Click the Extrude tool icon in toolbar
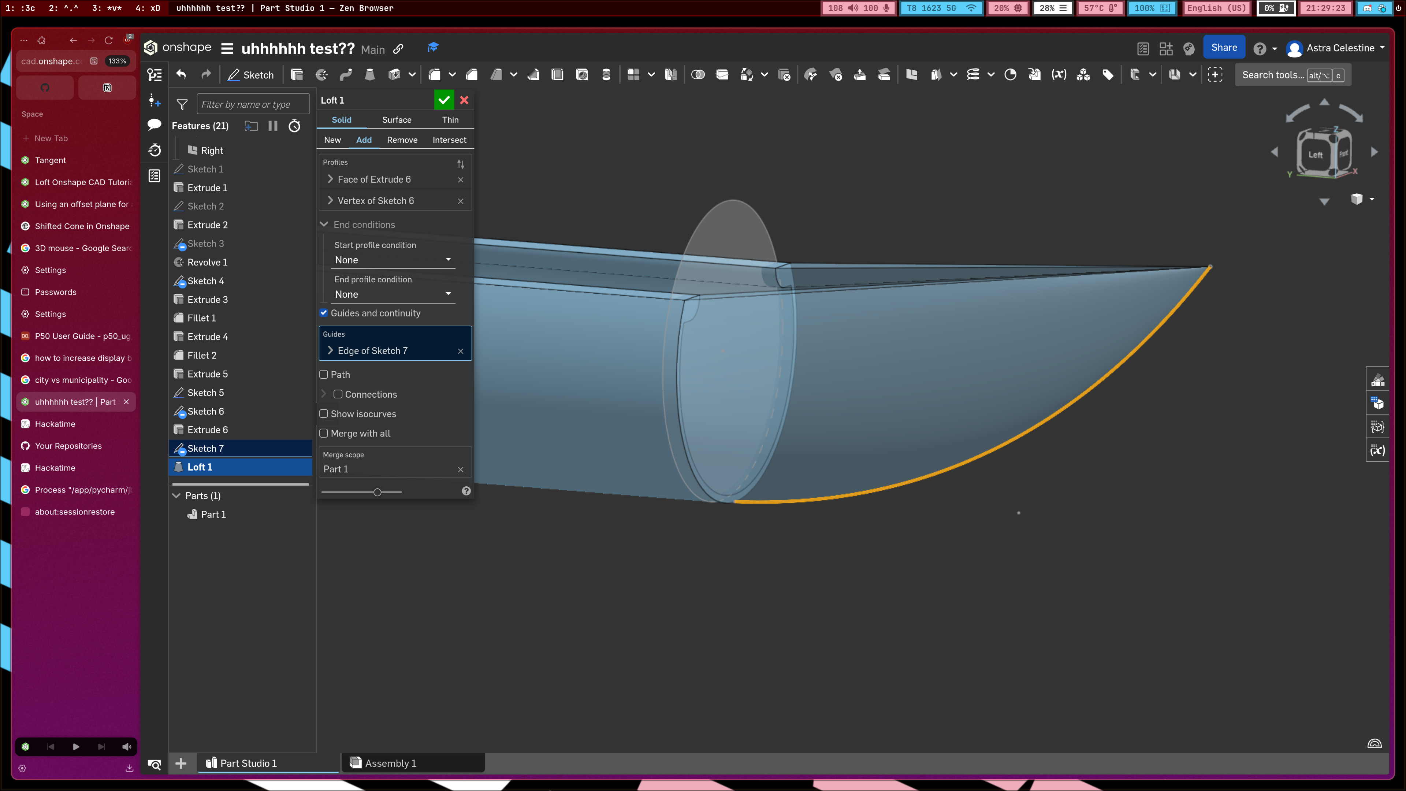Viewport: 1406px width, 791px height. [x=297, y=75]
